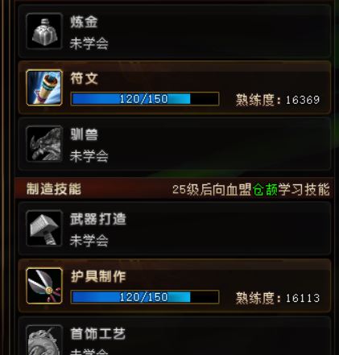Select the 符文 rune scroll icon
The image size is (339, 355).
click(x=44, y=88)
